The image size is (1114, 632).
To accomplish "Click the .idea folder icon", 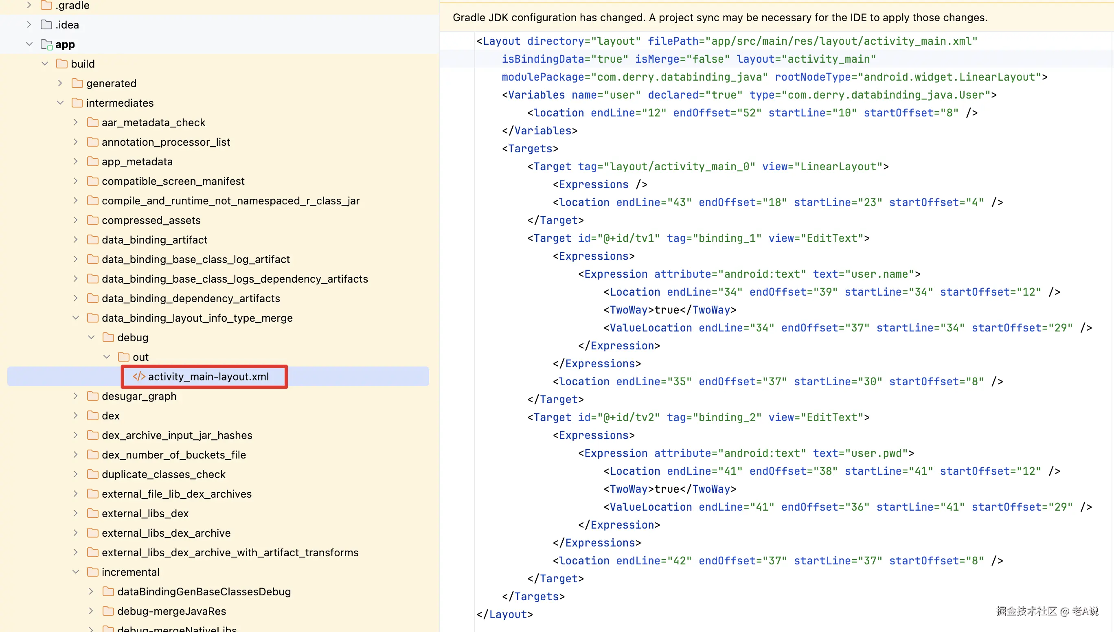I will click(x=46, y=25).
